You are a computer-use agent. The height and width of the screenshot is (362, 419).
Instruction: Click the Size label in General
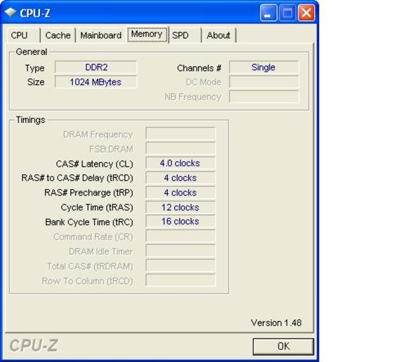[36, 82]
